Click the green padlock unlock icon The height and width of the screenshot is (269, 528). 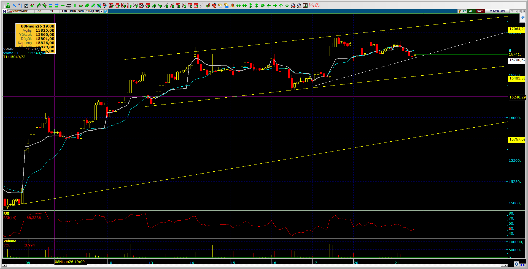(x=8, y=6)
